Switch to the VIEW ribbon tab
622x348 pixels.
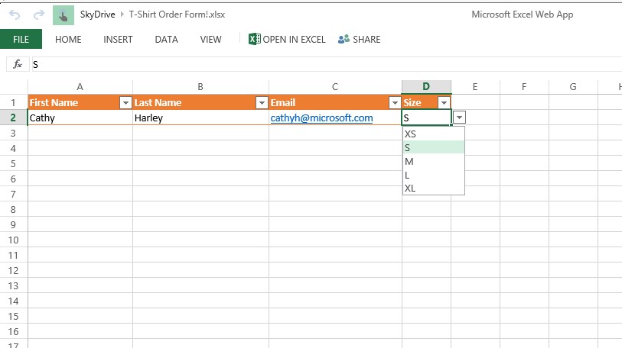click(210, 40)
